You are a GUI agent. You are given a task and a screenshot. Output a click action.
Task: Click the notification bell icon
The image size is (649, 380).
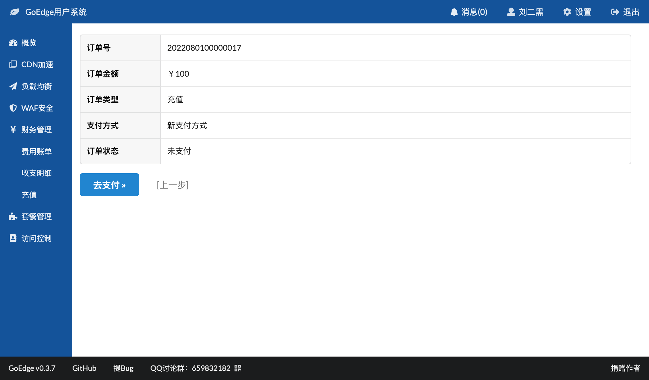[x=454, y=12]
